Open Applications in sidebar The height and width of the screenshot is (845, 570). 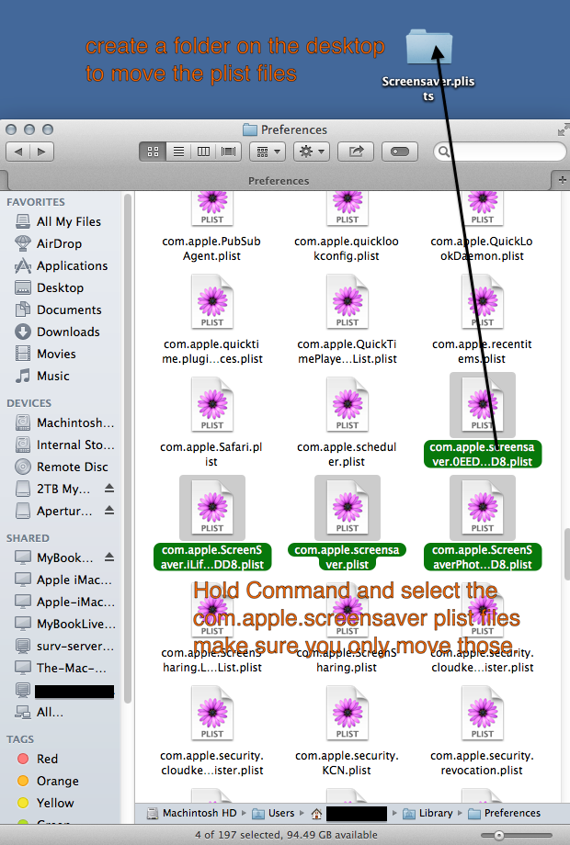tap(62, 265)
